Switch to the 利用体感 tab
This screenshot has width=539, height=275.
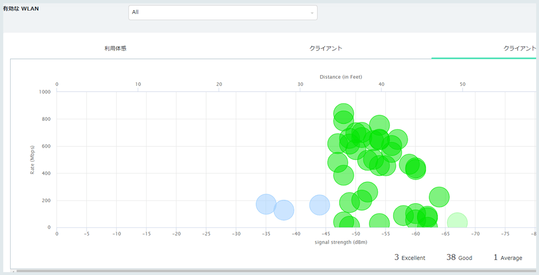[x=115, y=48]
